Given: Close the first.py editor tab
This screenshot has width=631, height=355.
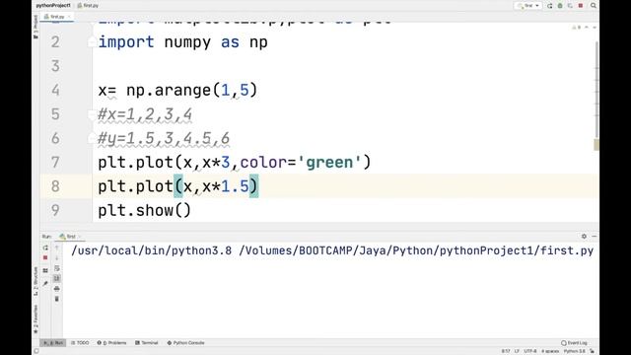Looking at the screenshot, I should click(x=69, y=17).
